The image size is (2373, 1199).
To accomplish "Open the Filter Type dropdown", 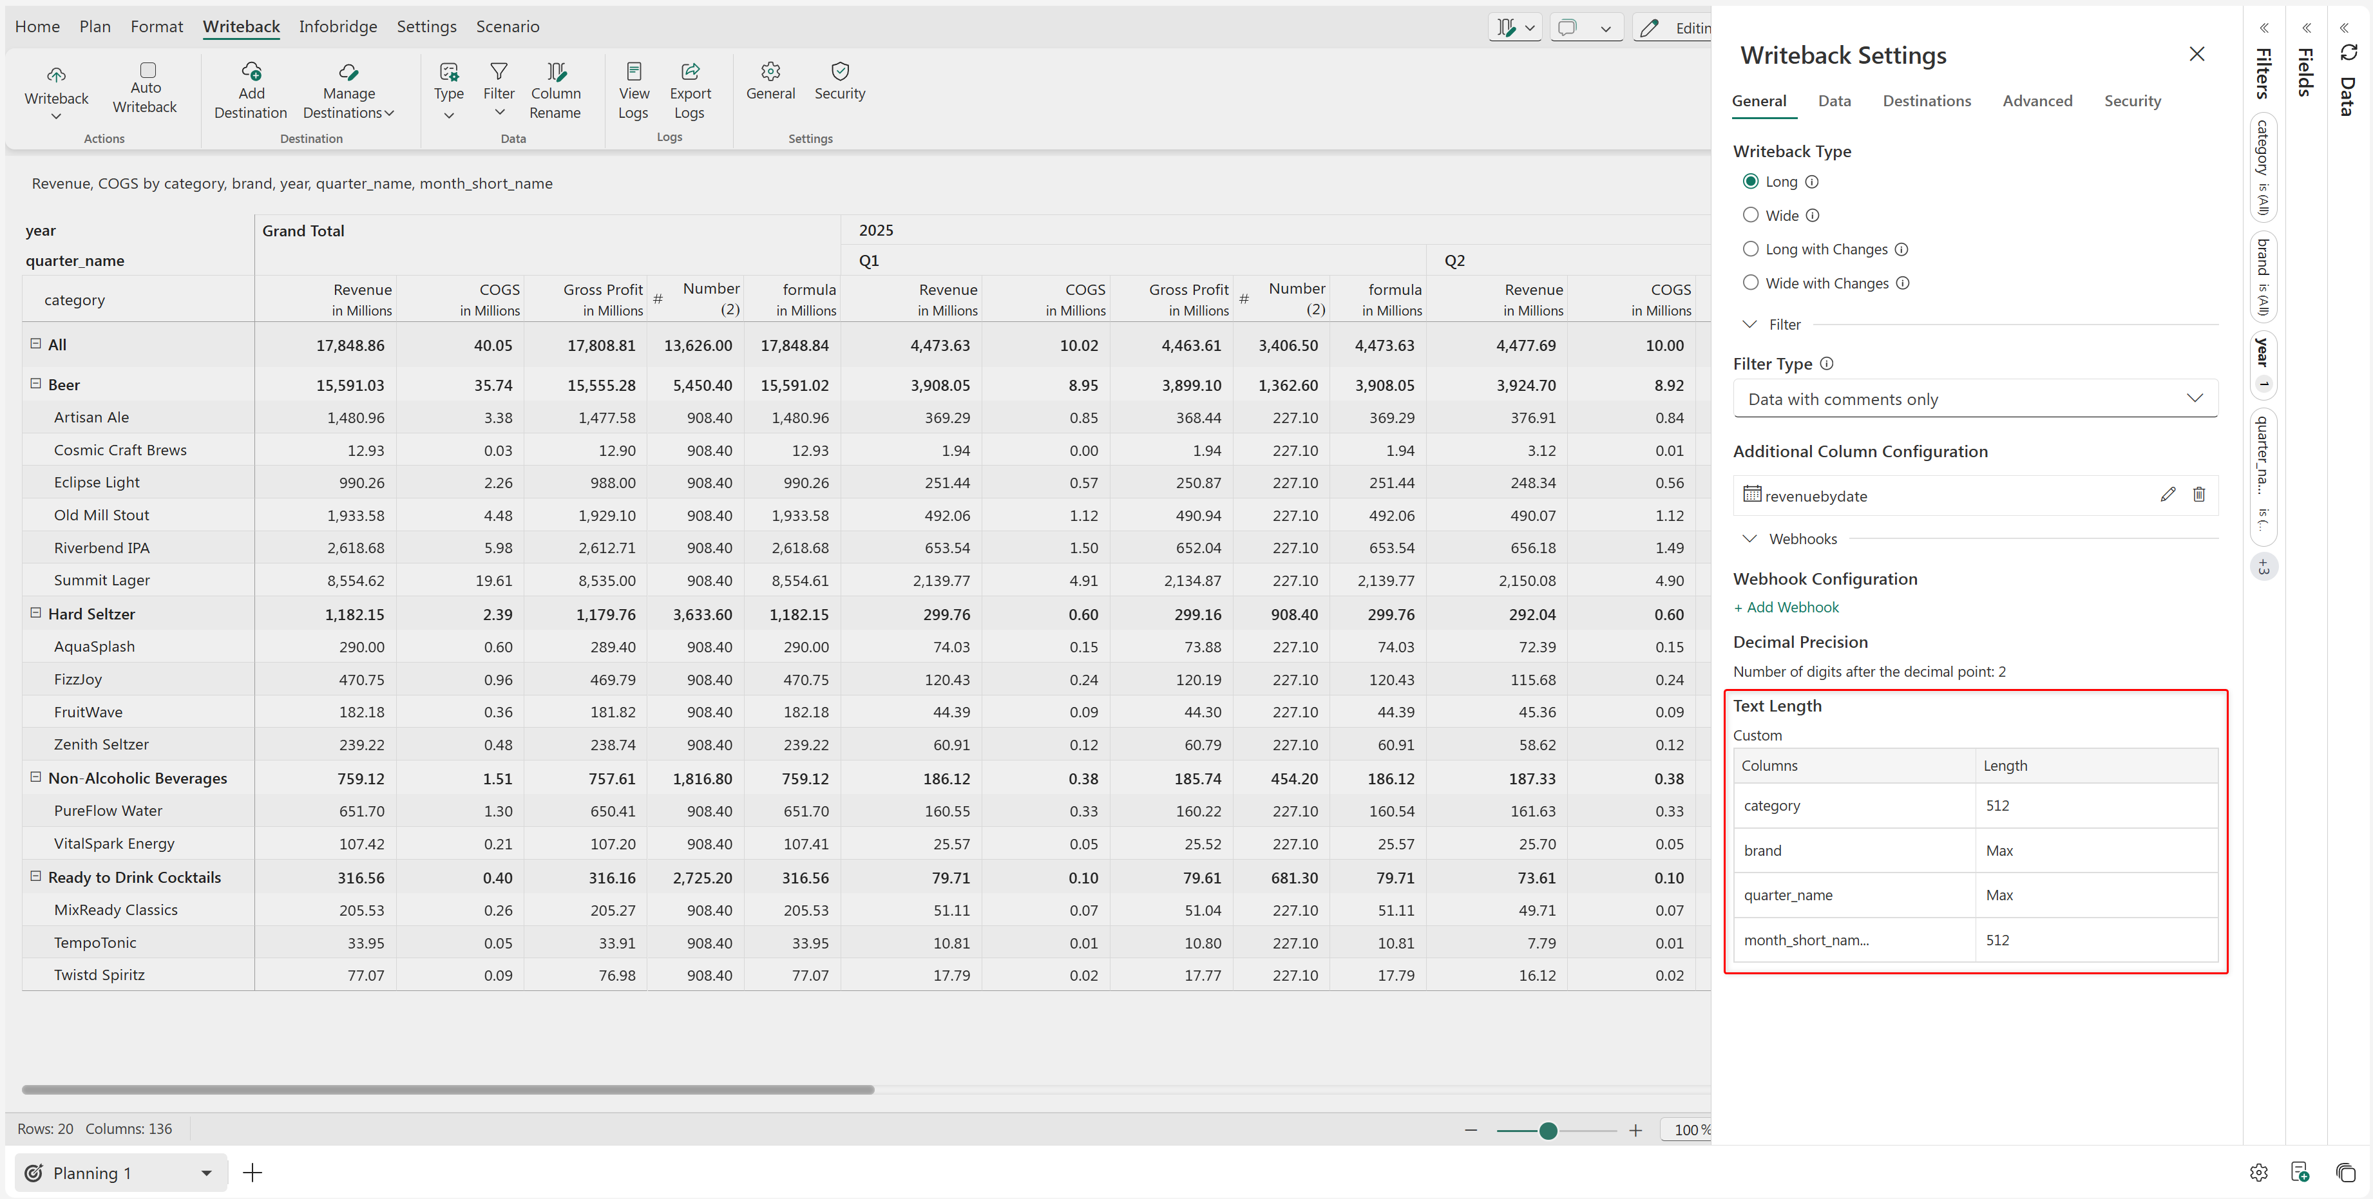I will pyautogui.click(x=1974, y=399).
